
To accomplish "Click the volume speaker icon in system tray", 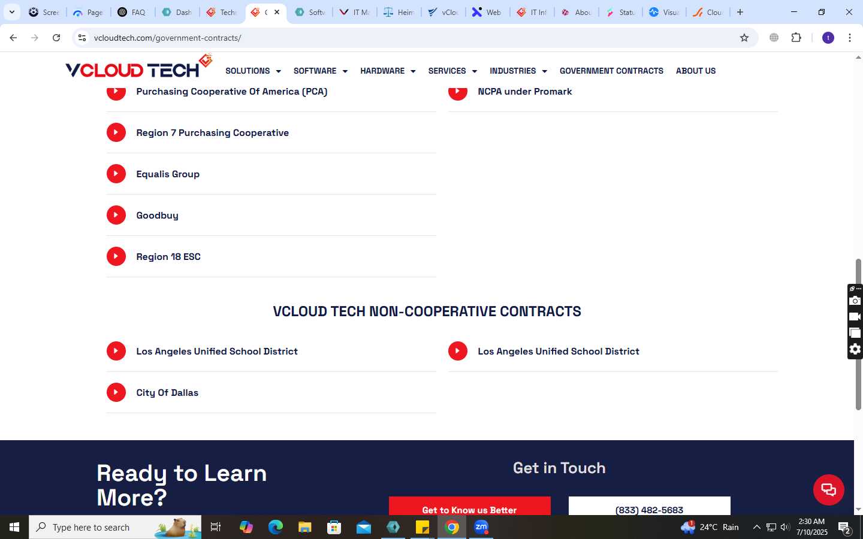I will [x=785, y=528].
